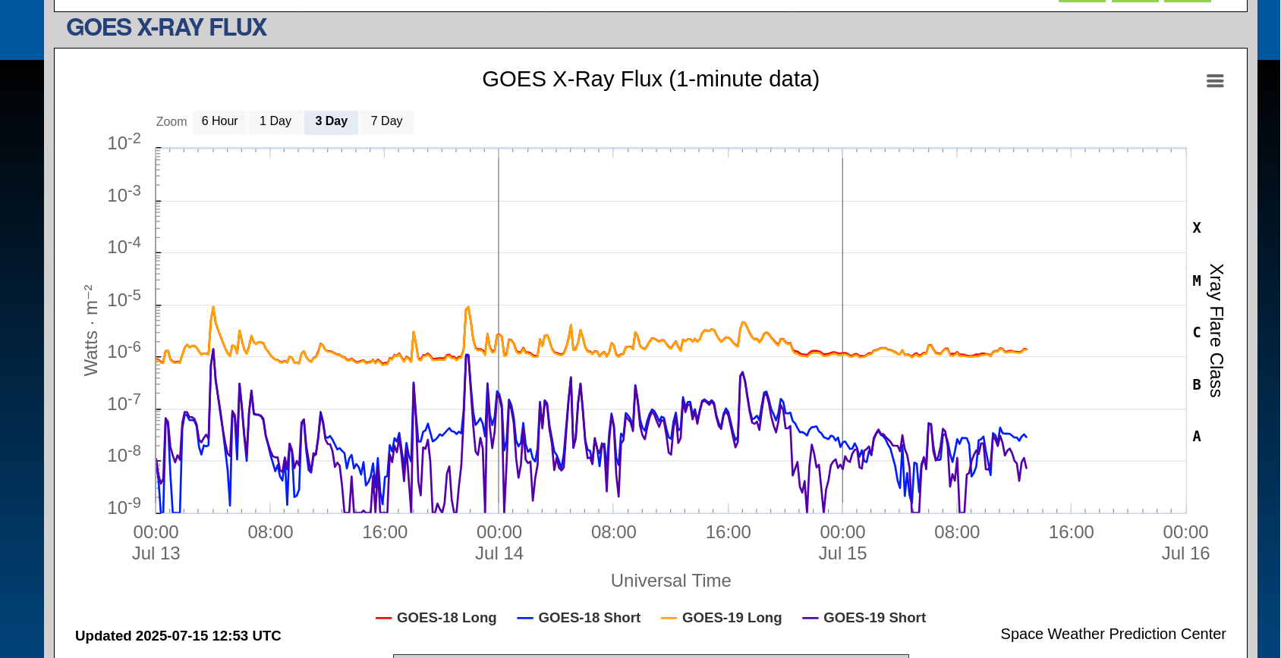1281x658 pixels.
Task: Click the 00:00 Jul 13 axis label
Action: click(x=156, y=543)
